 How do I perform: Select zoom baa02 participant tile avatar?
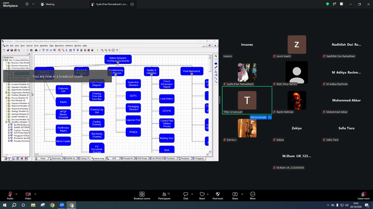297,45
